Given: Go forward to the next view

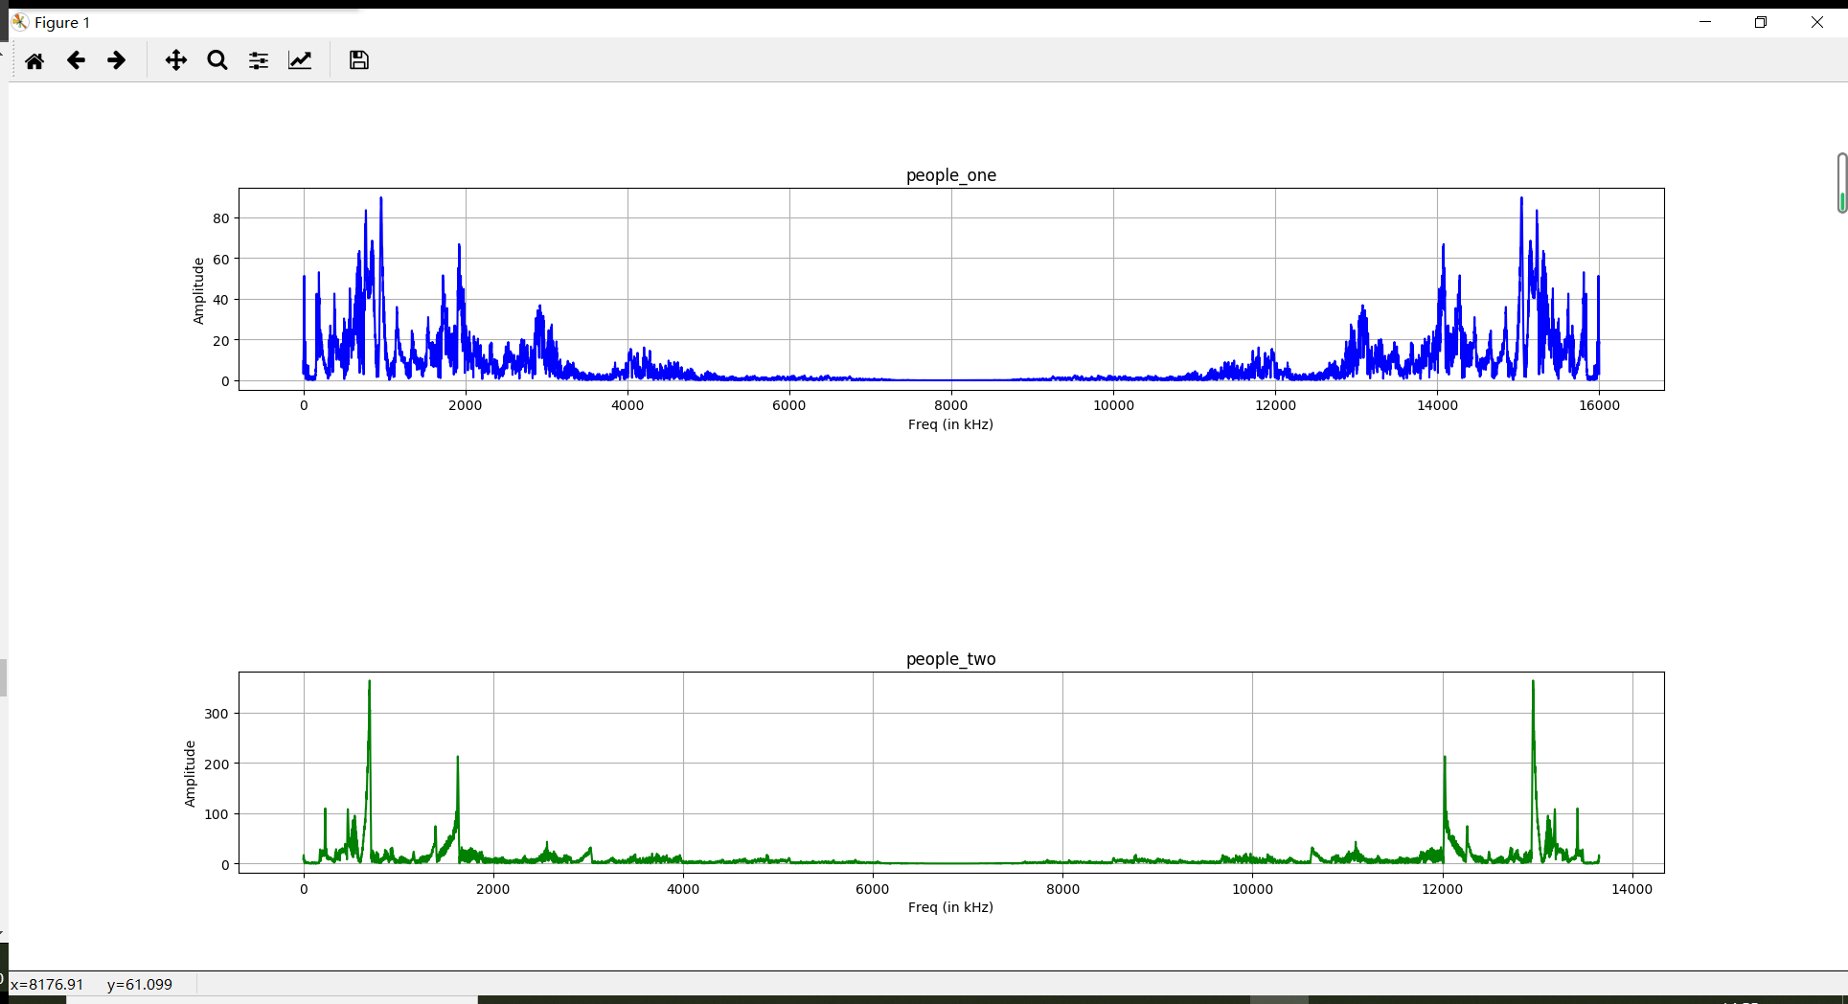Looking at the screenshot, I should pyautogui.click(x=116, y=60).
